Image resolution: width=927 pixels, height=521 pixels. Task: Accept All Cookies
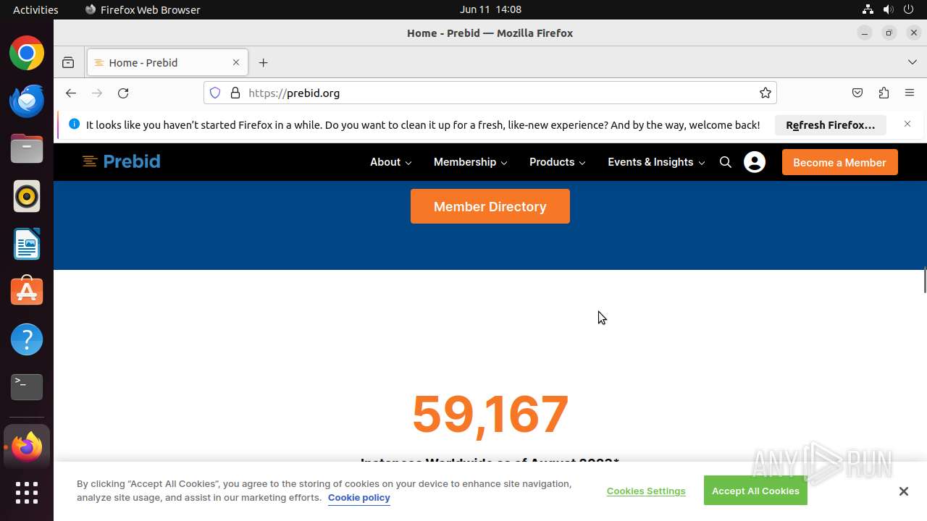click(x=755, y=491)
